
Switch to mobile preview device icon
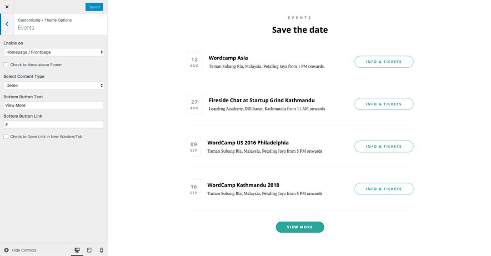pos(101,250)
